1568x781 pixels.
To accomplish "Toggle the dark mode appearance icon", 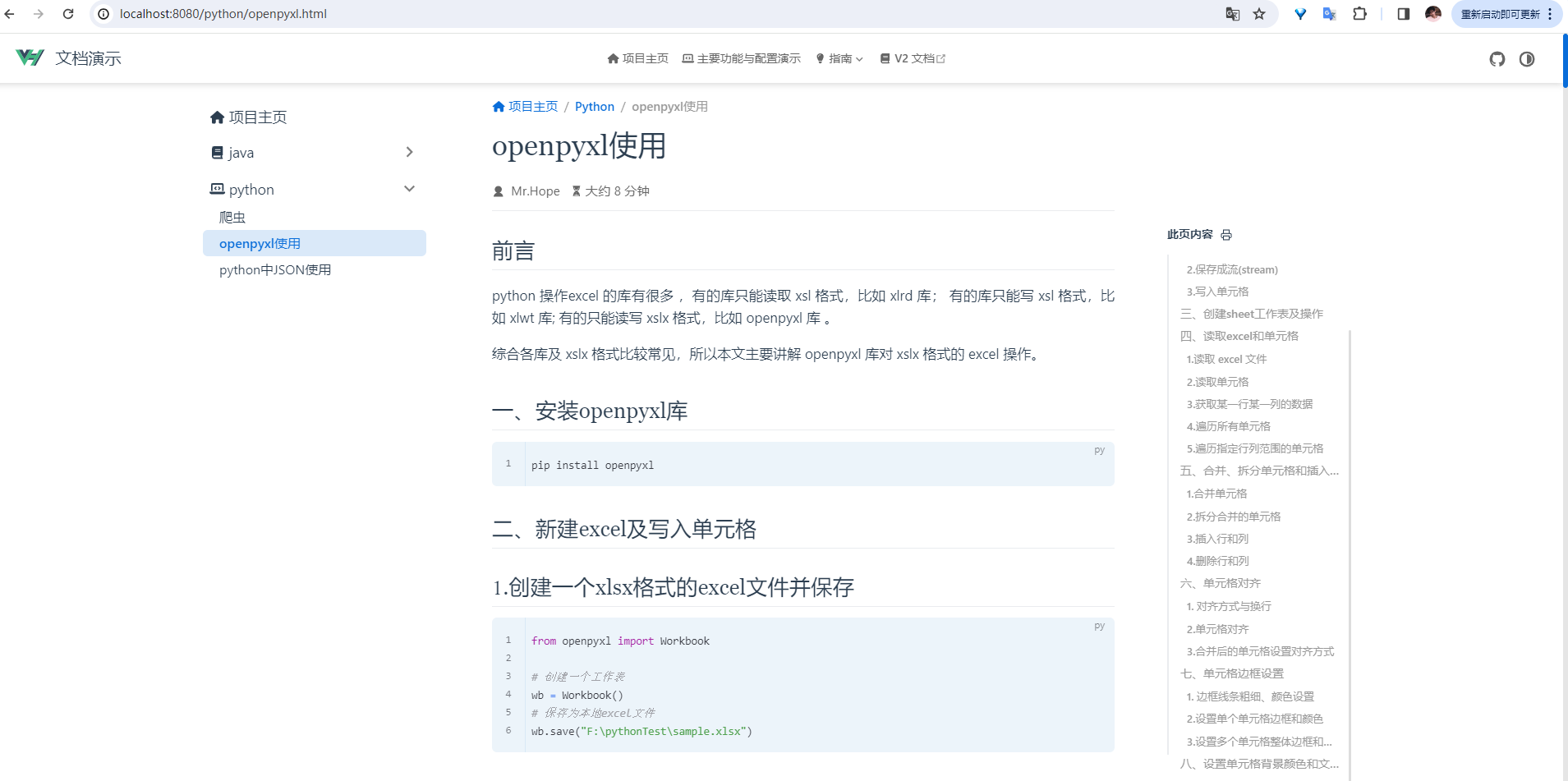I will (x=1527, y=58).
